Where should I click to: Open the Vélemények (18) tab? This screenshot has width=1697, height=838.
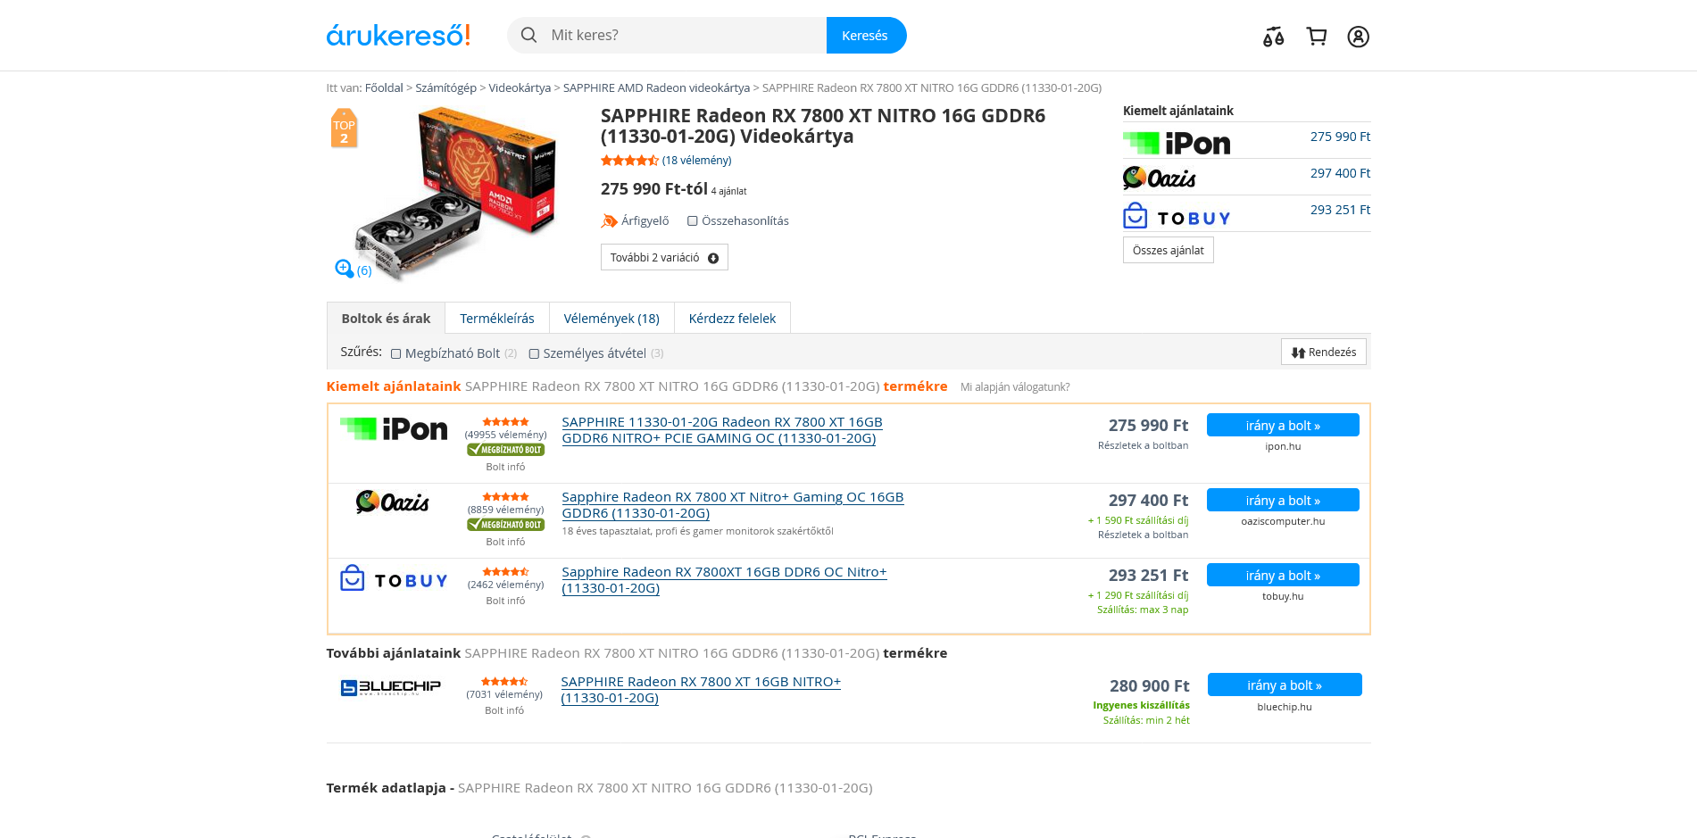coord(611,318)
